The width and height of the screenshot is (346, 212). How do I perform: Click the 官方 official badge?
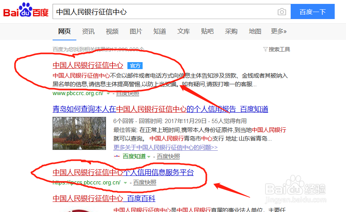click(135, 66)
